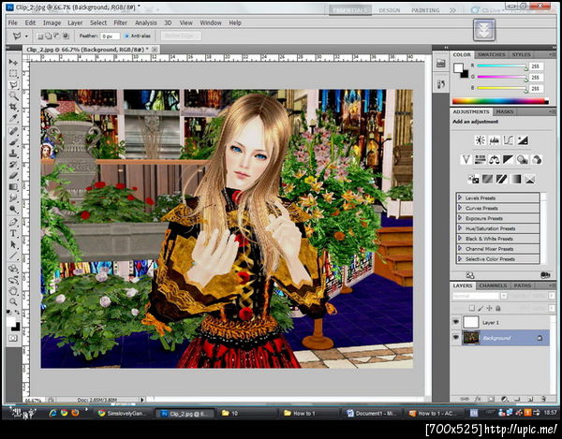The image size is (562, 439).
Task: Add a Vibrance adjustment
Action: [466, 159]
